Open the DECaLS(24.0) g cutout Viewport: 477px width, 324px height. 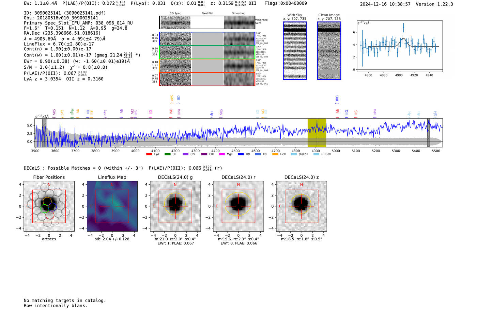tap(175, 206)
